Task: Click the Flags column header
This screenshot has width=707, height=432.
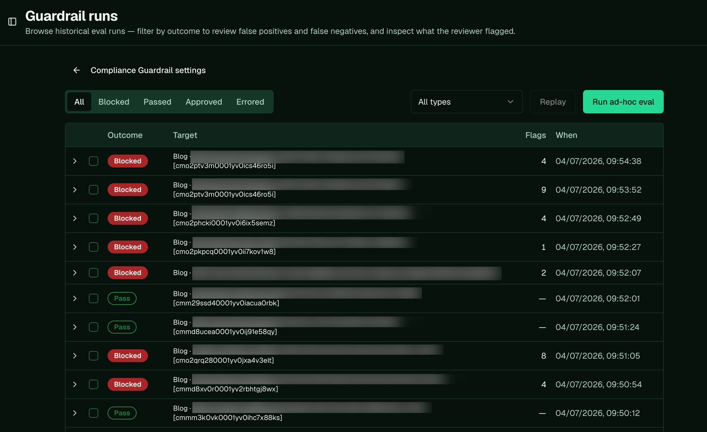Action: pos(536,135)
